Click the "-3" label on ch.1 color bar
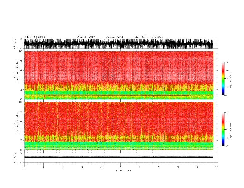Screen dimensions: 244x188 tap(227, 62)
